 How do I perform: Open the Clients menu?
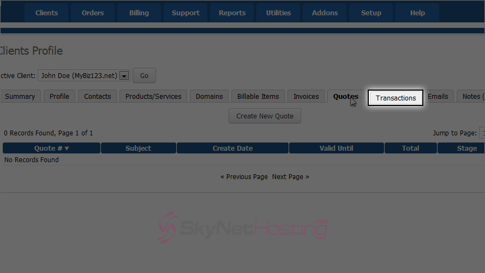point(46,13)
